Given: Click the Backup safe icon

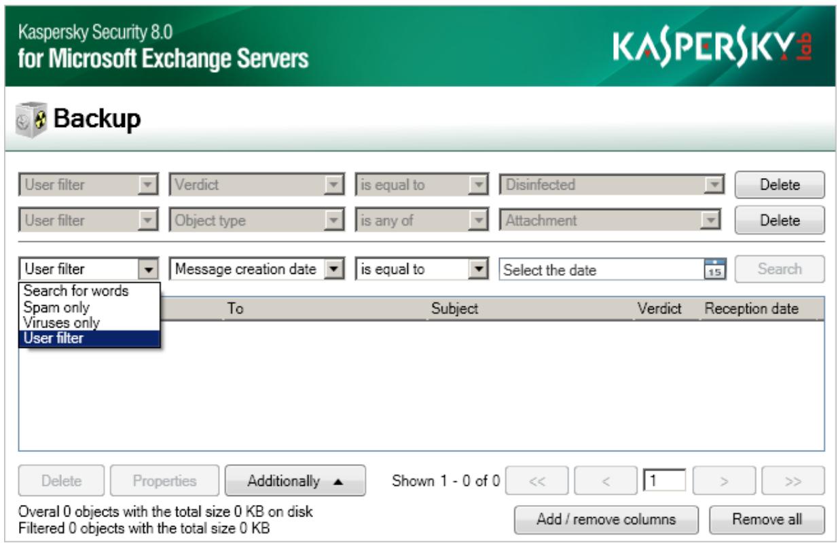Looking at the screenshot, I should point(32,120).
